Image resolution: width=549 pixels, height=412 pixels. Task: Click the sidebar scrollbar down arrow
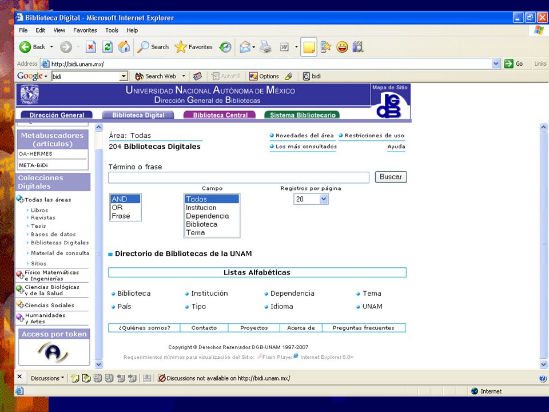[x=99, y=365]
